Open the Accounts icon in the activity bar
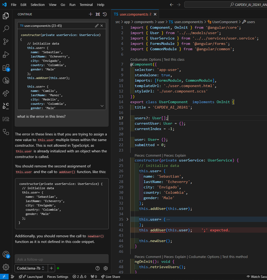 click(x=6, y=254)
